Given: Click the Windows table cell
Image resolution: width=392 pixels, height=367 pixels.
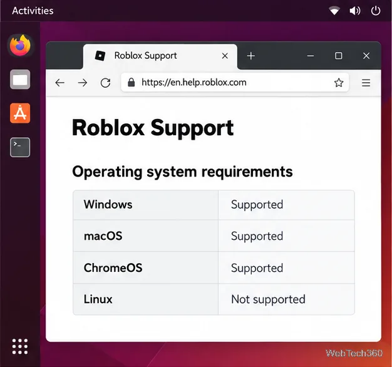Looking at the screenshot, I should pos(145,205).
